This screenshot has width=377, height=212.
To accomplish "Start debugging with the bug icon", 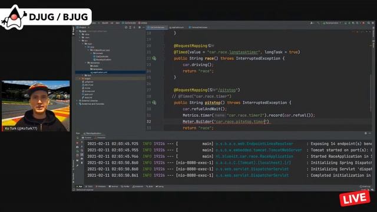I will [x=349, y=23].
